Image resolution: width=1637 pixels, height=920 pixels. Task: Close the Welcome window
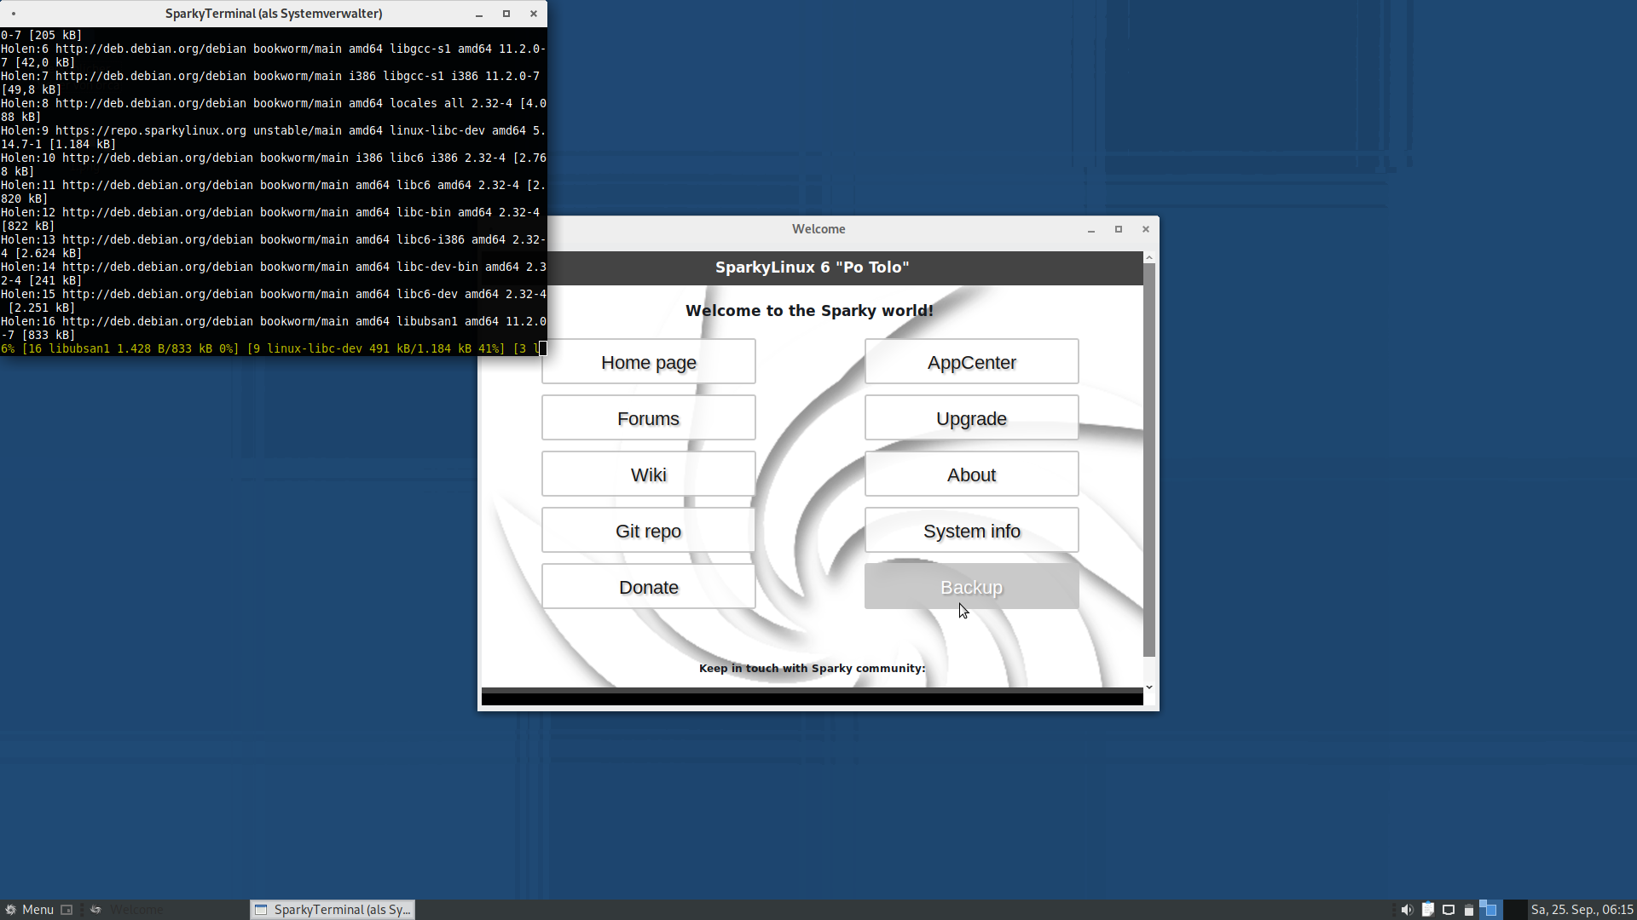tap(1146, 229)
